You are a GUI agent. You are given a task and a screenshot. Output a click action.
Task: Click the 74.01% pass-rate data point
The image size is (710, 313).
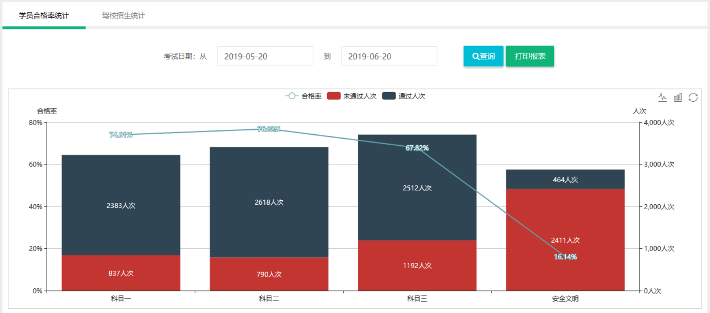point(121,135)
